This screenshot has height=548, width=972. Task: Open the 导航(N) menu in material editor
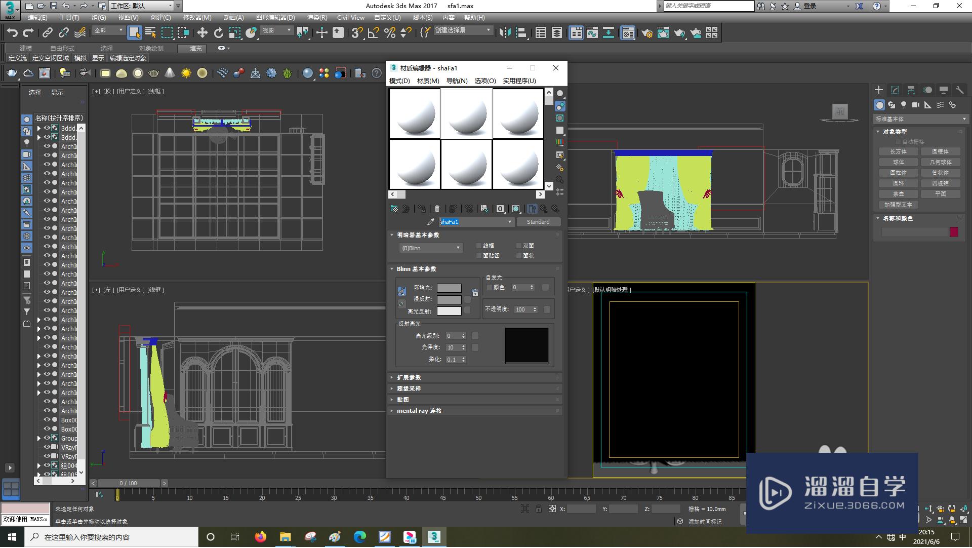pyautogui.click(x=457, y=81)
